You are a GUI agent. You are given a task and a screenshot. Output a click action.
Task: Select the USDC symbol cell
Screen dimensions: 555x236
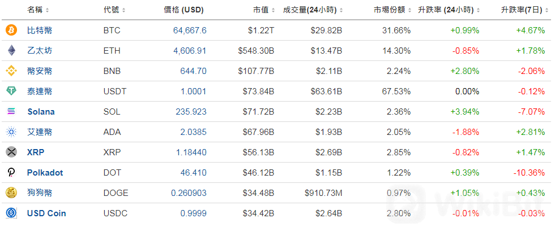click(x=116, y=213)
